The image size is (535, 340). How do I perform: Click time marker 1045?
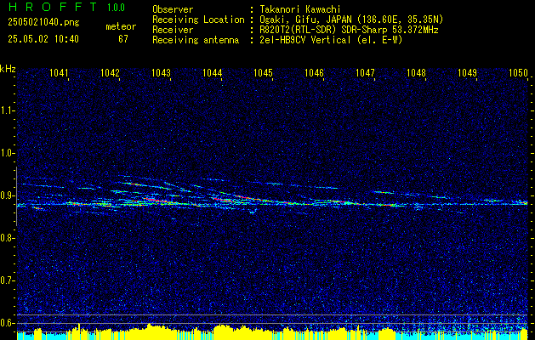[264, 72]
